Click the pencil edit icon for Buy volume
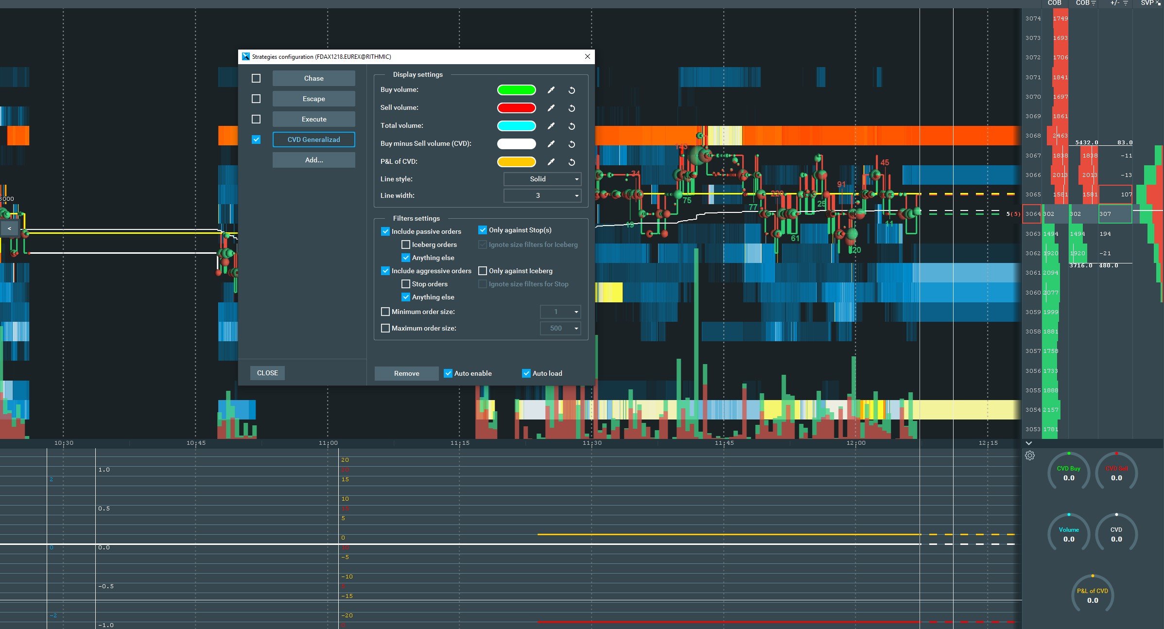1164x629 pixels. pos(551,90)
